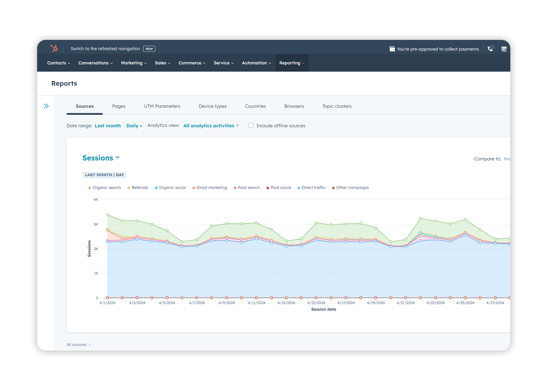Click the Direct traffic legend marker
The width and height of the screenshot is (548, 391).
click(x=299, y=188)
